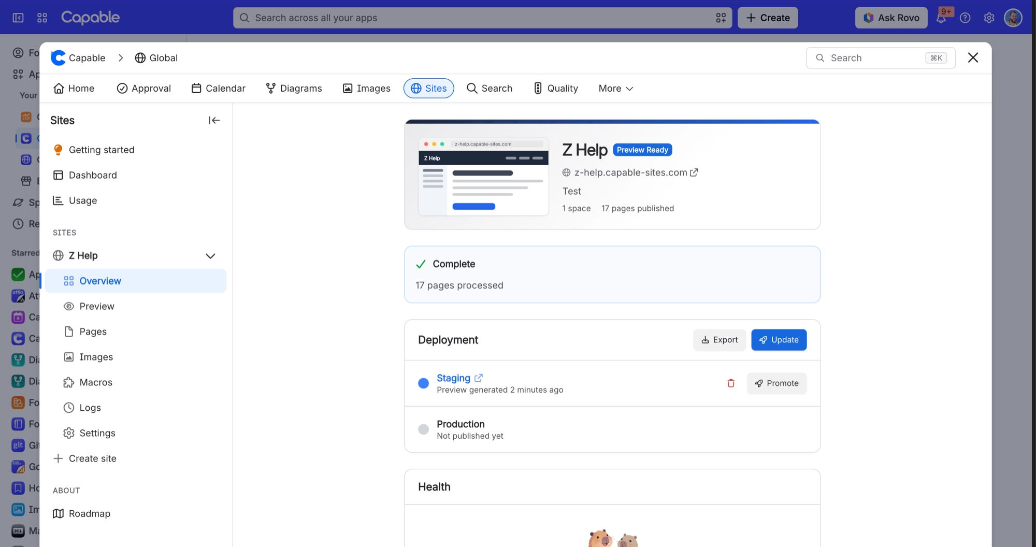Click the '17 pages processed' text
1036x547 pixels.
point(459,285)
